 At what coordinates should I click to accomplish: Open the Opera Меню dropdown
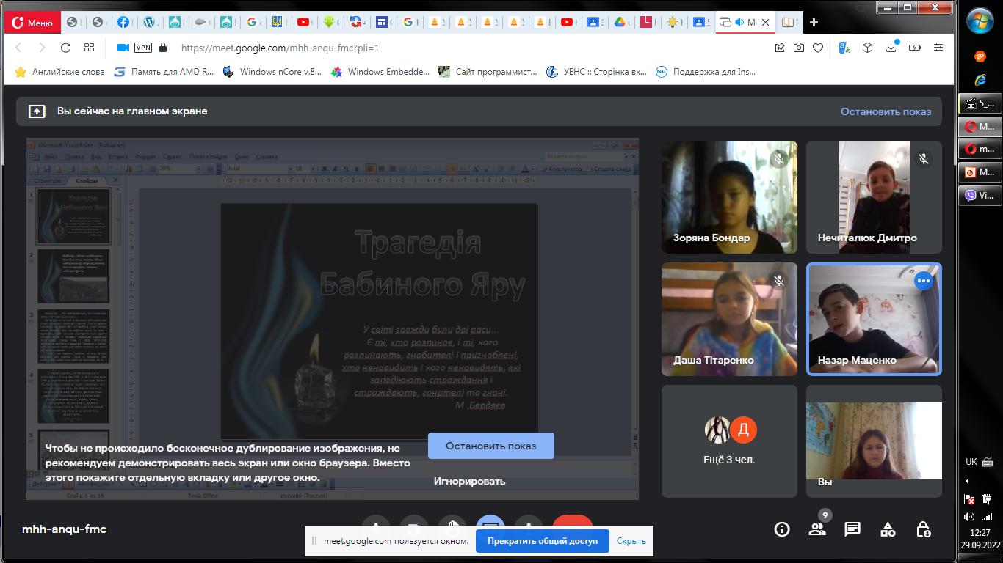point(32,23)
